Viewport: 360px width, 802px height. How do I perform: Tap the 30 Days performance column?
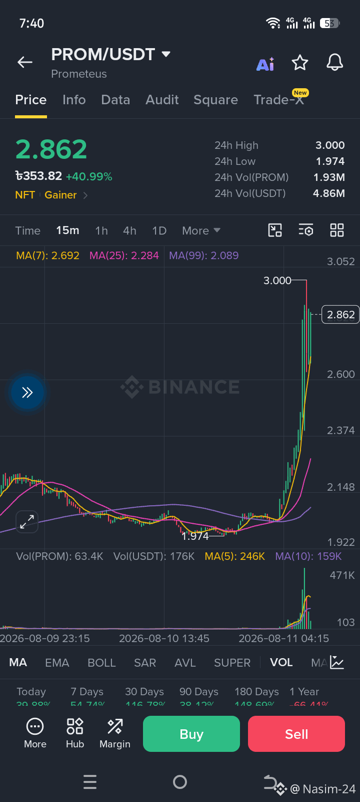[x=144, y=697]
